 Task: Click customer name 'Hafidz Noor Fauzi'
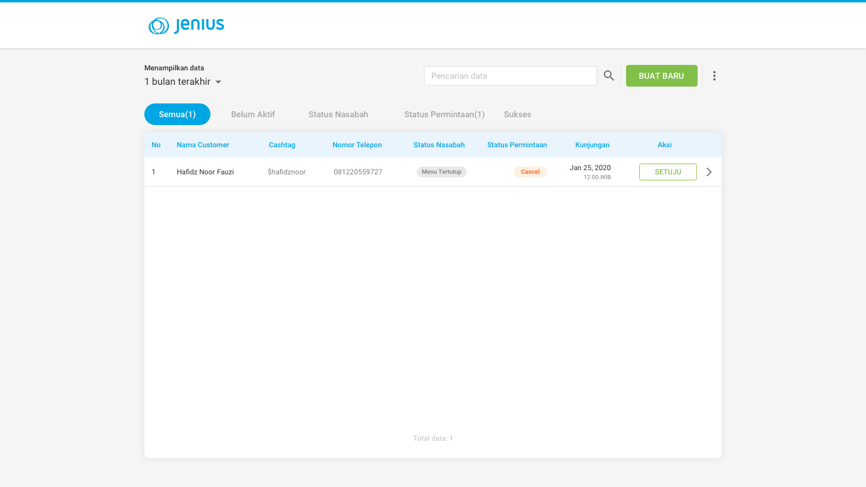tap(205, 172)
